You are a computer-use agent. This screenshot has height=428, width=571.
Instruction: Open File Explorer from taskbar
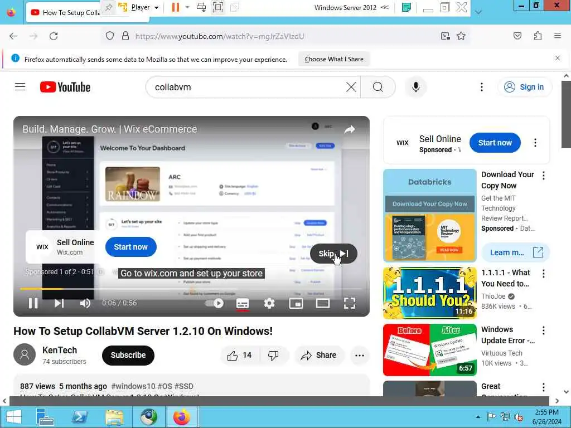114,417
